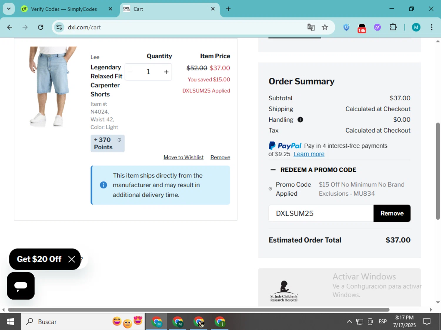
Task: Open first Chrome taskbar icon
Action: pos(157,322)
